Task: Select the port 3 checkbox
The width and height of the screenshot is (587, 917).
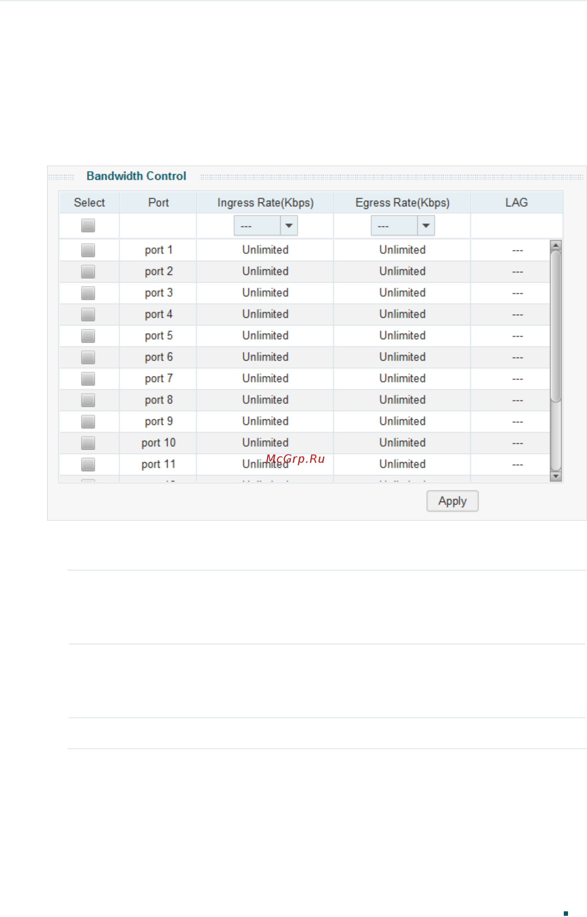Action: point(88,293)
